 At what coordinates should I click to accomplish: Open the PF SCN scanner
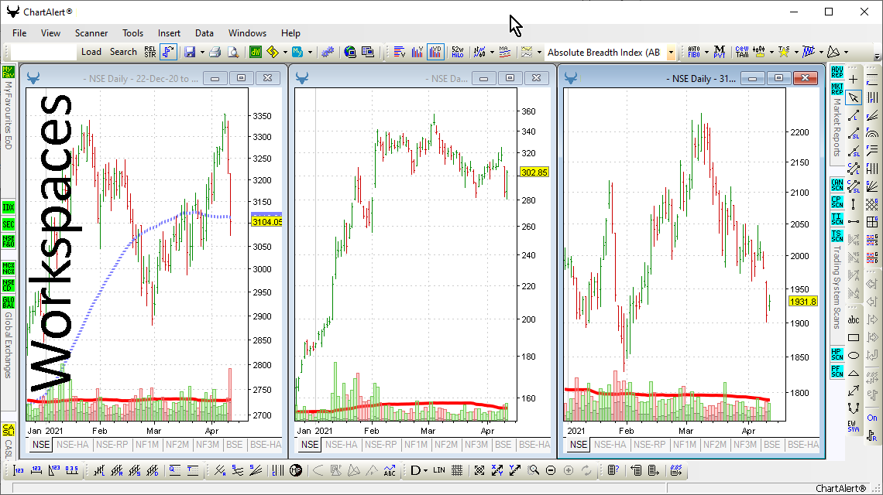837,371
